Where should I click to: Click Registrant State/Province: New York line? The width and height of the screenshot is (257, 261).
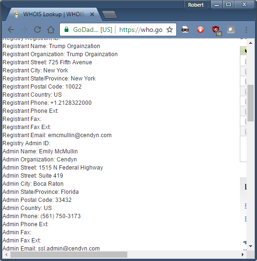pos(49,79)
